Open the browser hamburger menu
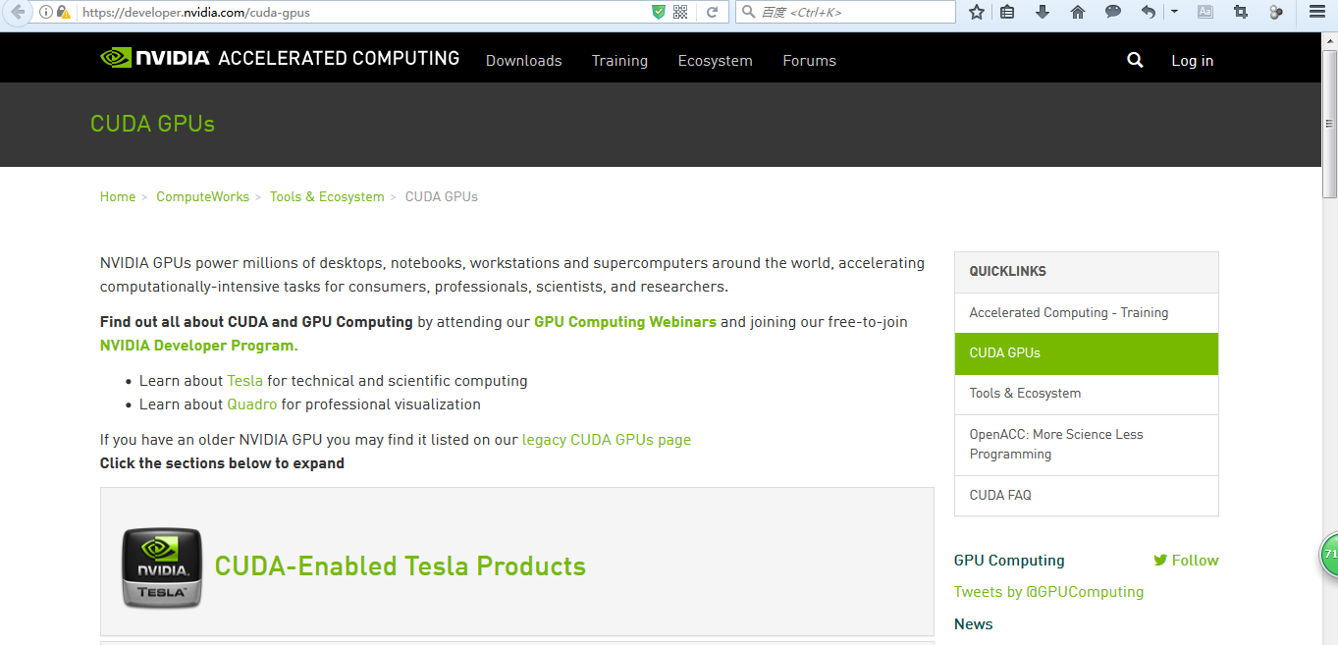 coord(1317,12)
